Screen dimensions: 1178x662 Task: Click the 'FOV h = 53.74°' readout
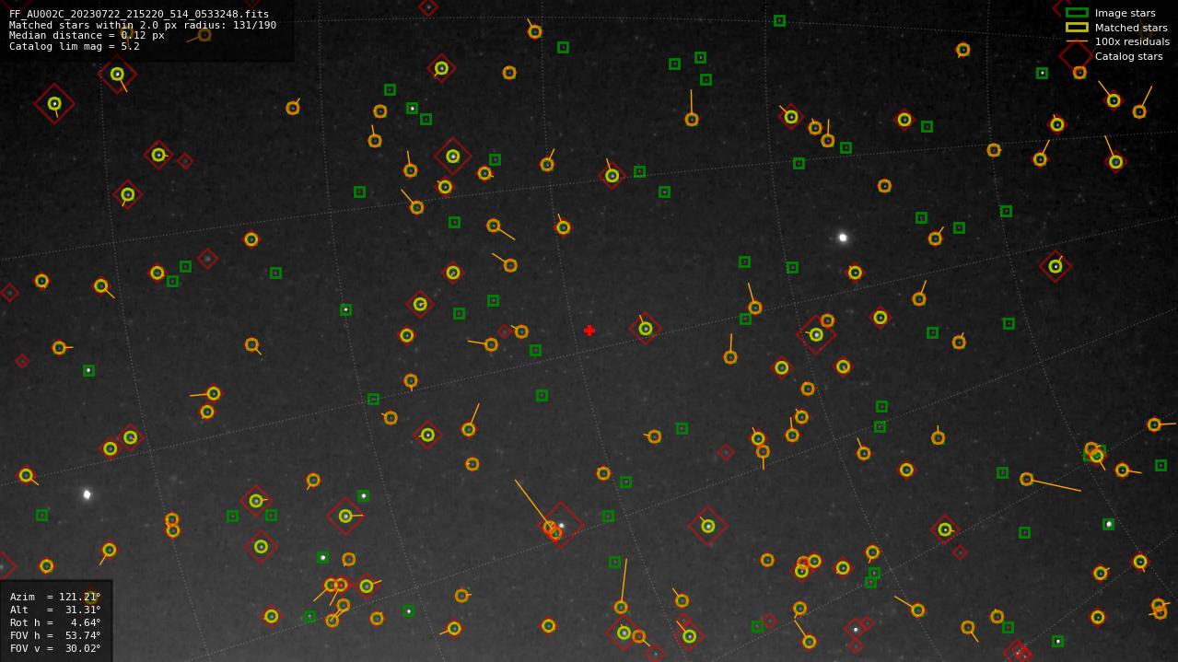(55, 636)
